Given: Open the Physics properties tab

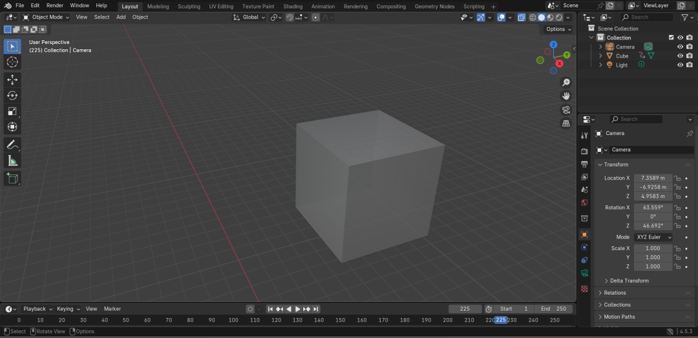Looking at the screenshot, I should point(584,247).
